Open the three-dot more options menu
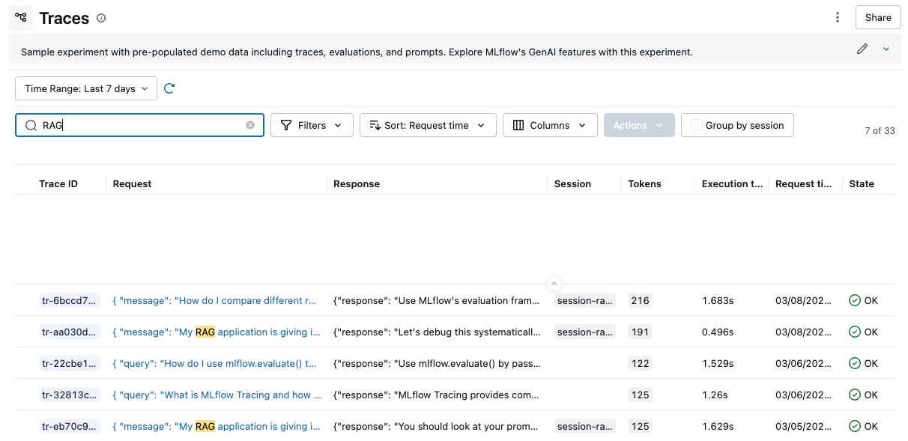Viewport: 908px width, 441px height. (x=838, y=18)
